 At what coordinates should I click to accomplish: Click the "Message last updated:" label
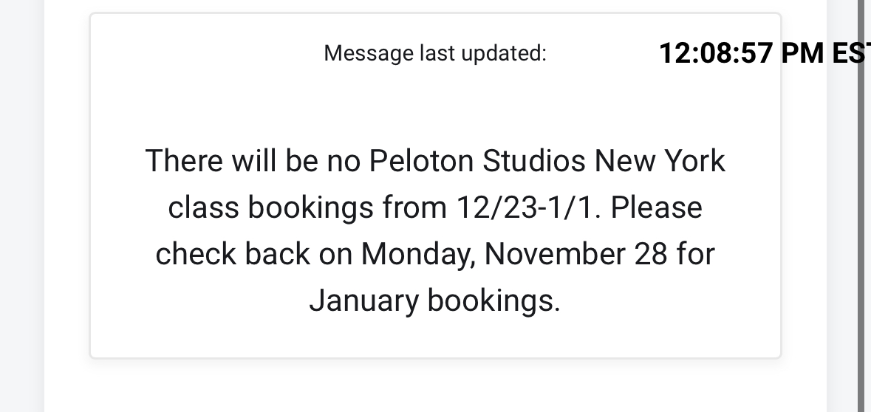point(435,54)
